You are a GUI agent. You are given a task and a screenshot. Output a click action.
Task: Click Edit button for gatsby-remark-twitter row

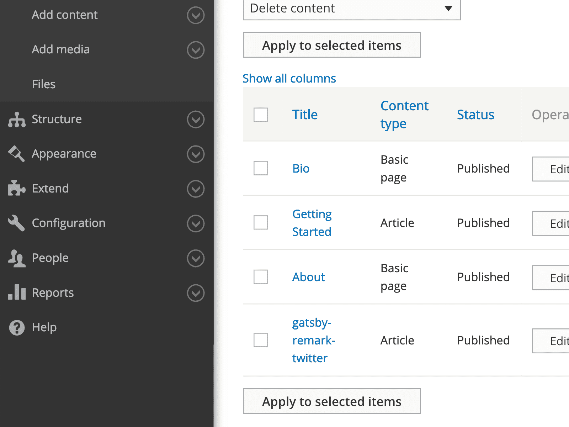551,341
